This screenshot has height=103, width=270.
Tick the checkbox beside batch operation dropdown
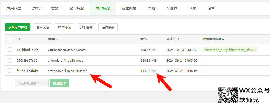click(10, 83)
